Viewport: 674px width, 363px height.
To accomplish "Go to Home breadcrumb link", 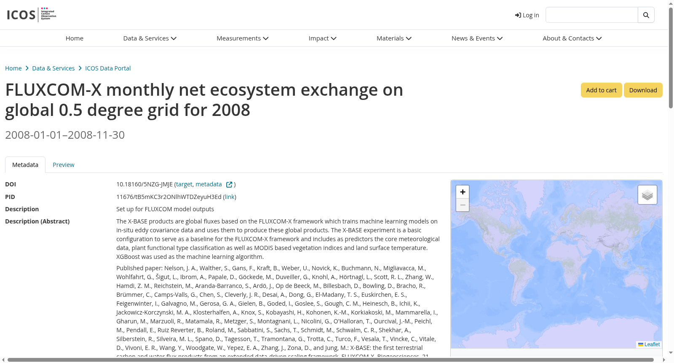I will point(13,68).
